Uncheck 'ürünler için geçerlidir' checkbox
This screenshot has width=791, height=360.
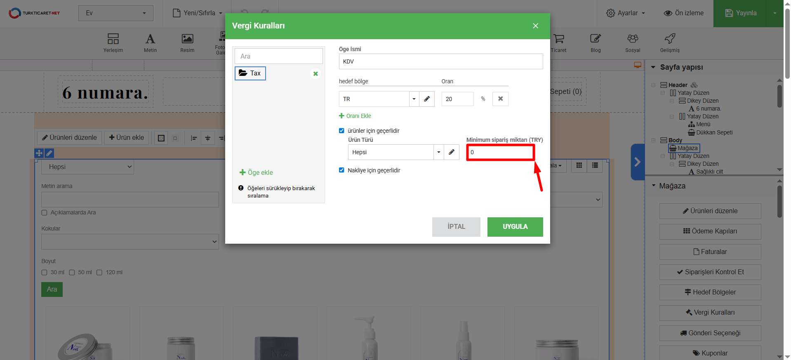[x=341, y=131]
